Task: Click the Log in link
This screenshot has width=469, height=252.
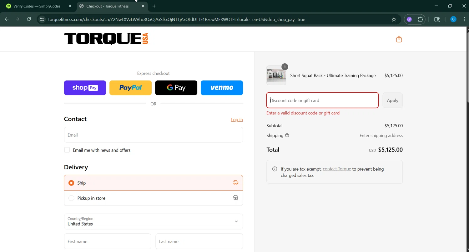Action: tap(237, 120)
